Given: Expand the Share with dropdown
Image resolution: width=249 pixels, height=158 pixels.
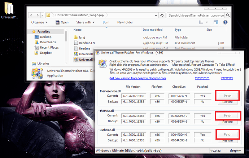Looking at the screenshot, I should pos(85,22).
